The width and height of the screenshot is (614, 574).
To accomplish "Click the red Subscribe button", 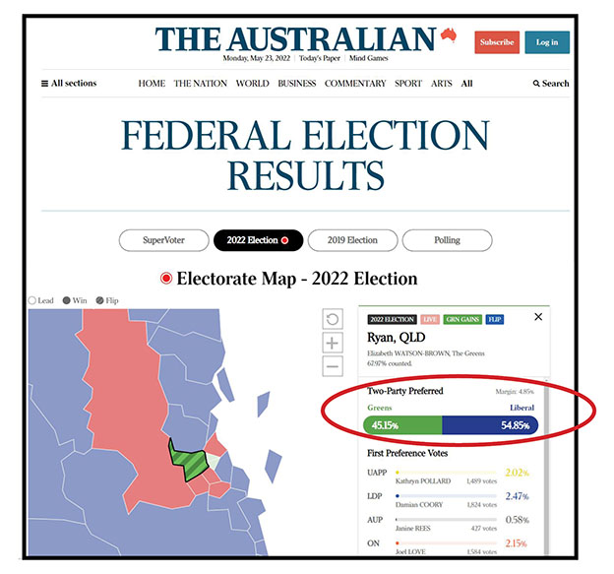I will pos(497,42).
